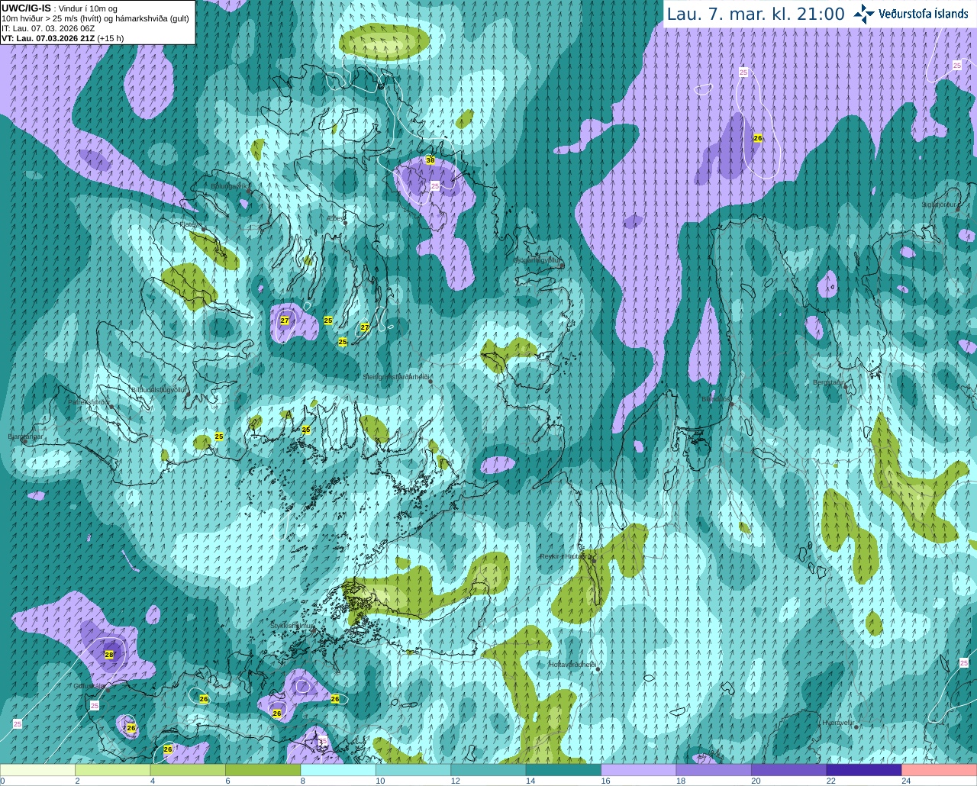Click the Stykkishólmur station label

tap(292, 625)
